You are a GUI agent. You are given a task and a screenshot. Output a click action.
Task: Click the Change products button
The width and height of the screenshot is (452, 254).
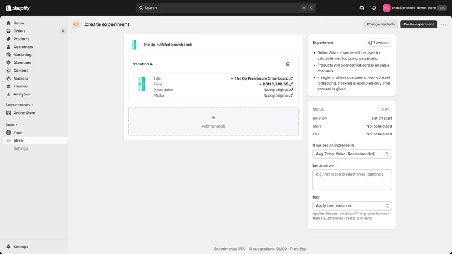click(x=381, y=24)
